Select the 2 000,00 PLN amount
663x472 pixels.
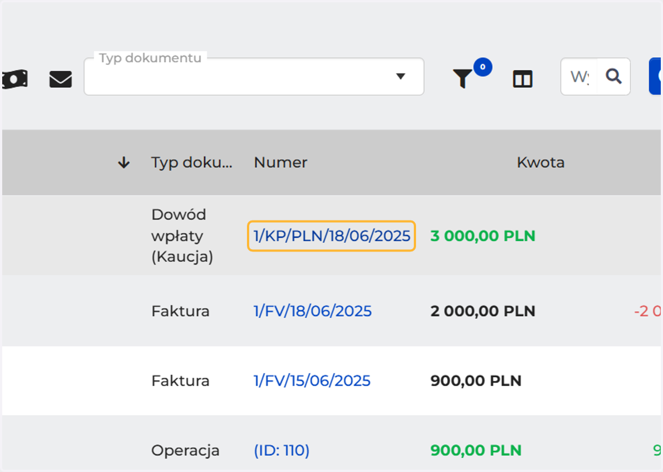click(483, 311)
